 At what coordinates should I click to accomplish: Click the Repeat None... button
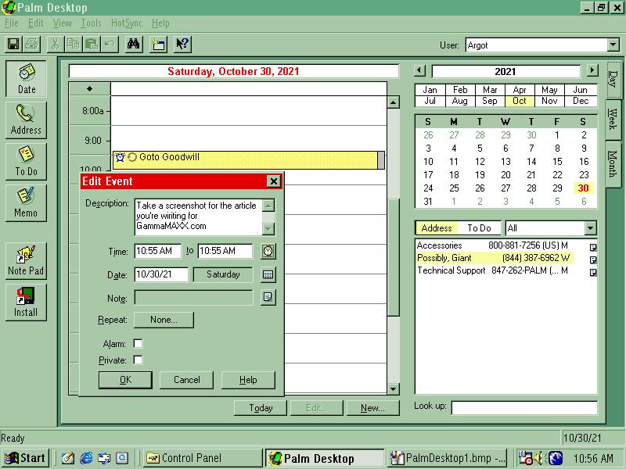[164, 320]
